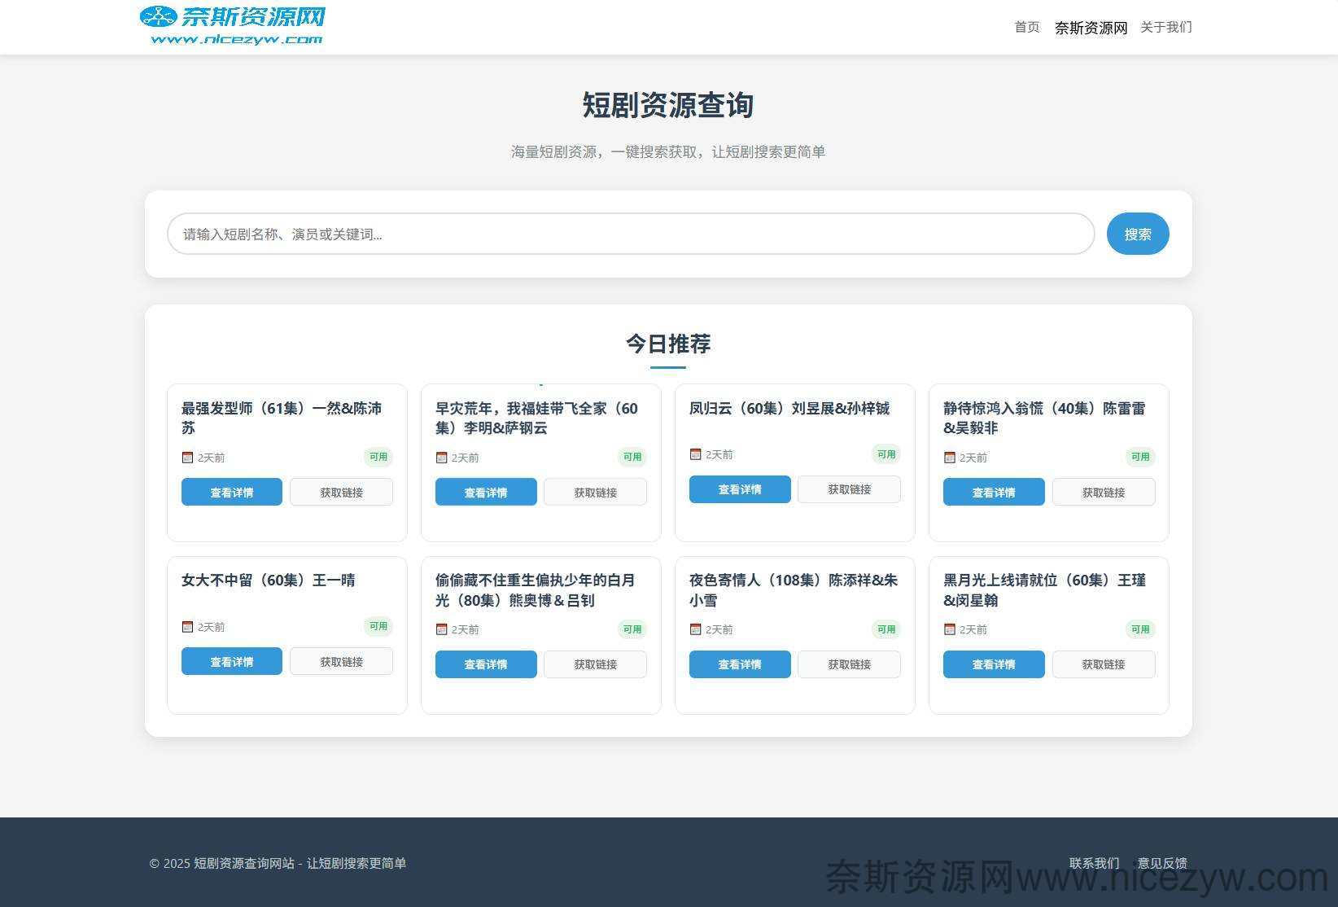Get link for 最强发型师（61集）
Viewport: 1338px width, 907px height.
(x=341, y=492)
